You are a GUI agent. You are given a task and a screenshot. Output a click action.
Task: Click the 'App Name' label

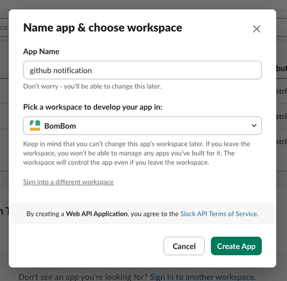point(41,51)
